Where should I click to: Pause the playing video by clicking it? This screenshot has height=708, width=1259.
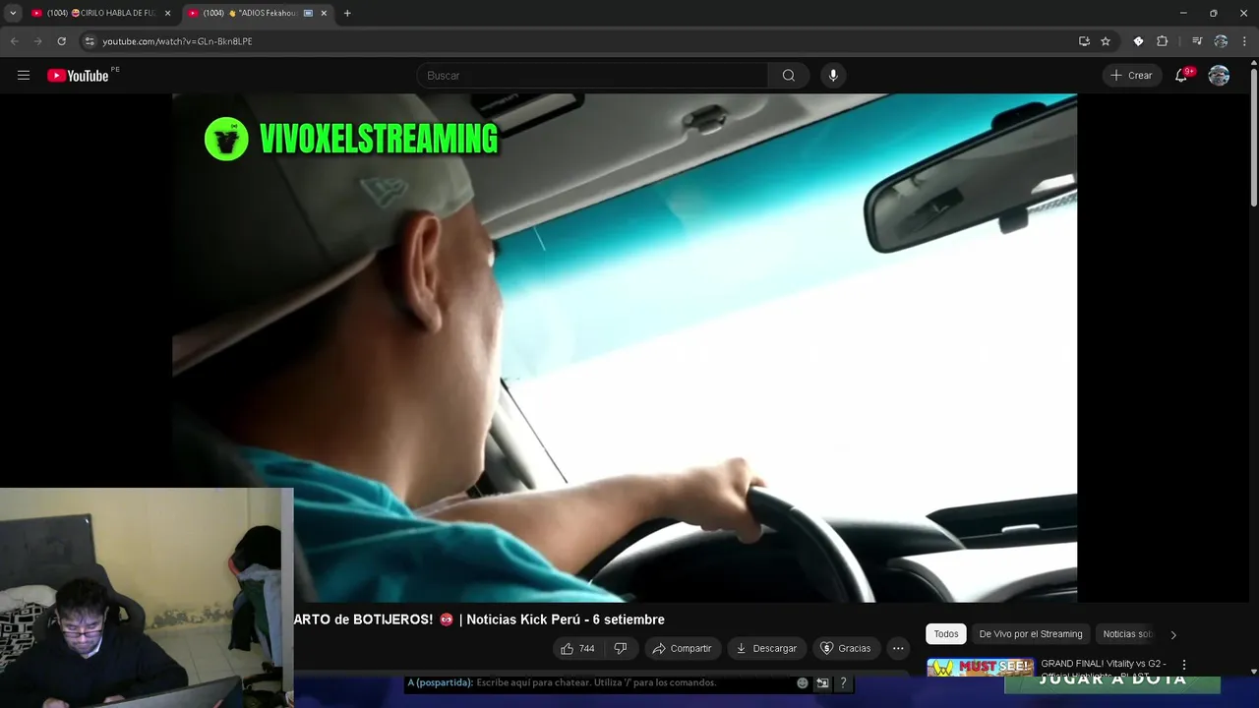[x=625, y=347]
